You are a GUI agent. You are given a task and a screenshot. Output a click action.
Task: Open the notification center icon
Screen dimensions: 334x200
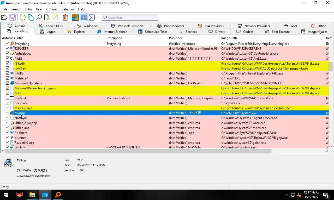pos(326,195)
